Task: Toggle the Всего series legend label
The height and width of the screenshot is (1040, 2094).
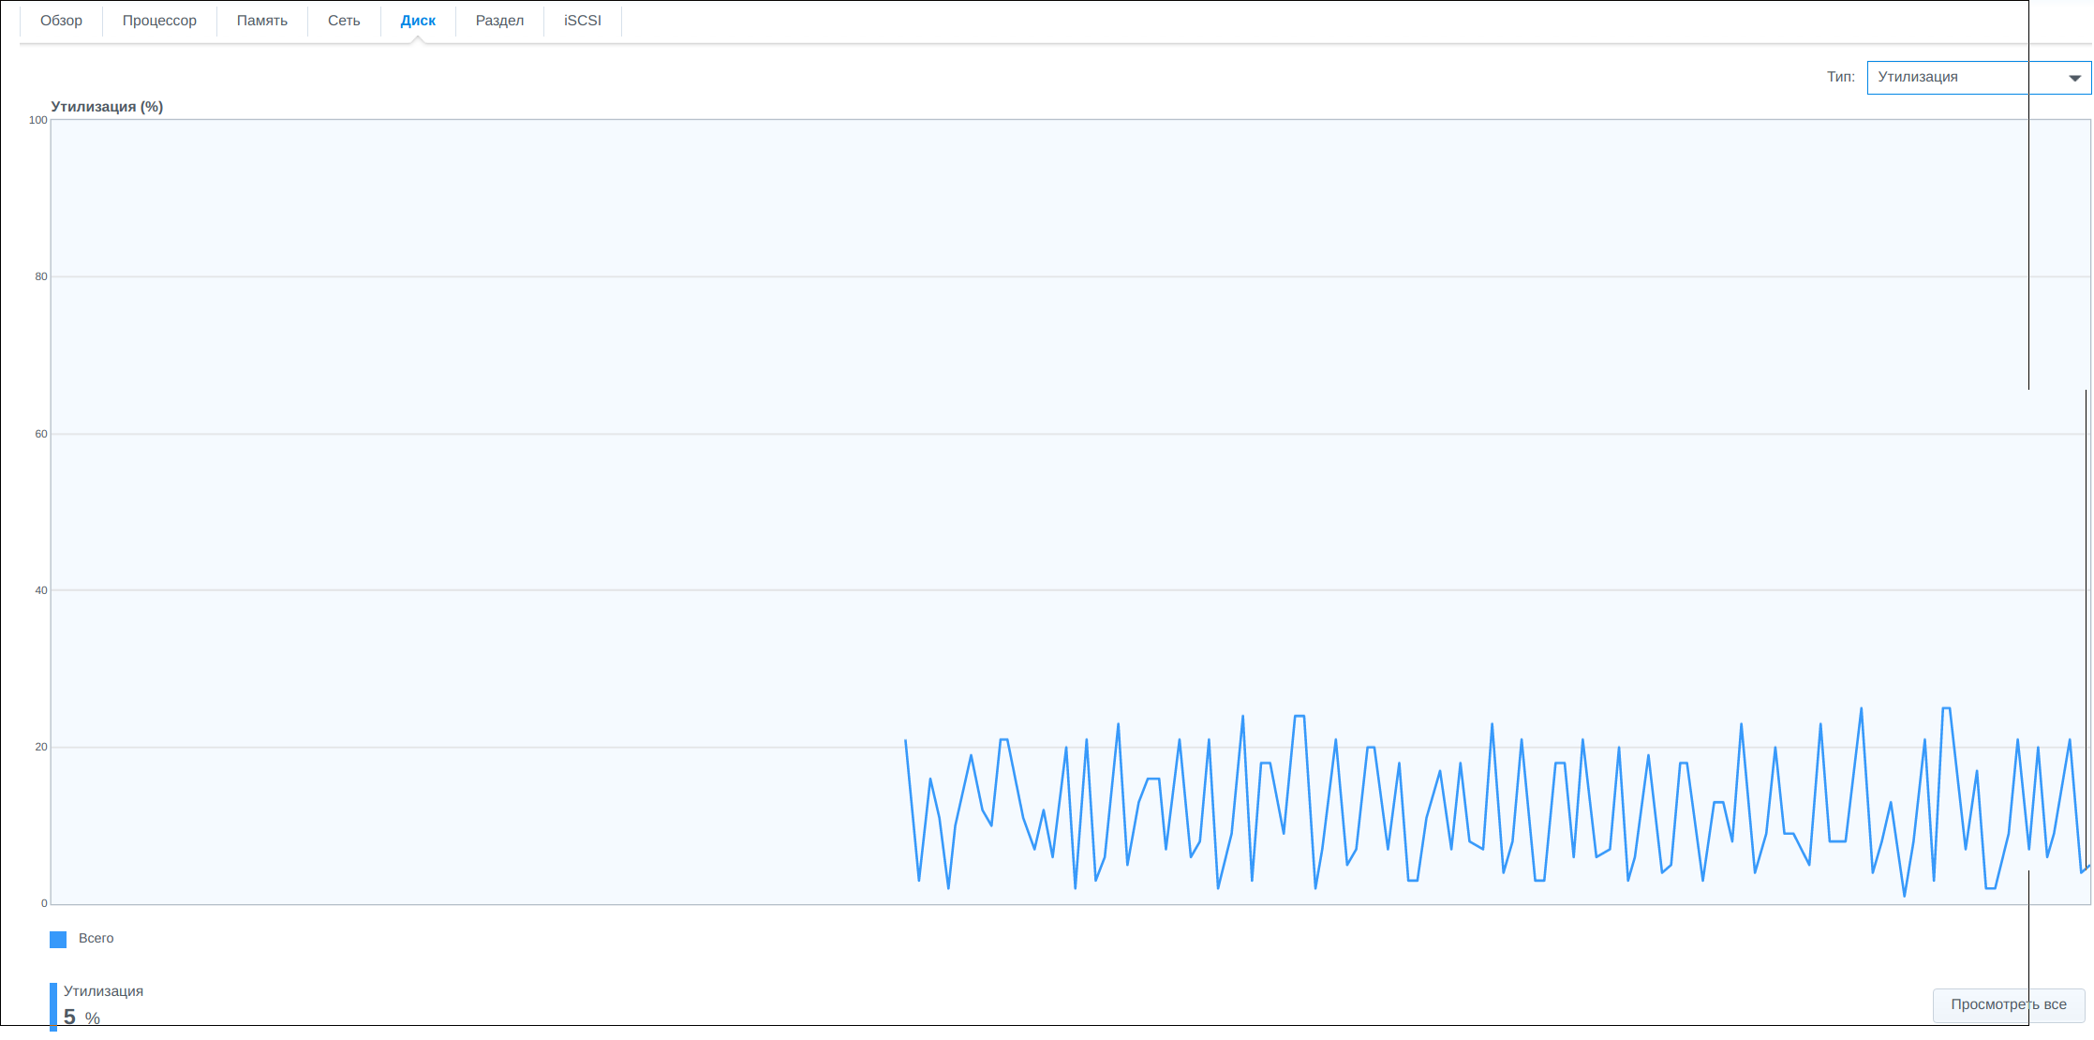Action: click(x=96, y=938)
